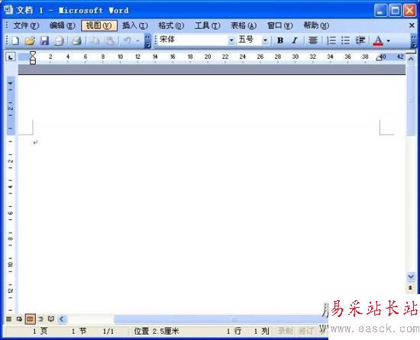The height and width of the screenshot is (340, 420).
Task: Open the 五号 font size dropdown
Action: (265, 40)
